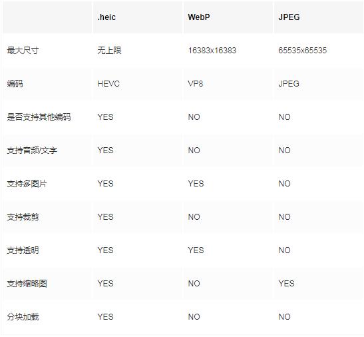The image size is (364, 337).
Task: Select the 支持裁剪 row label
Action: [23, 217]
